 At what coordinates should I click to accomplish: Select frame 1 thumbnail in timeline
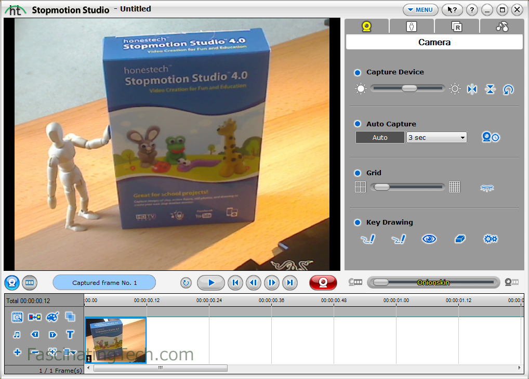coord(116,340)
